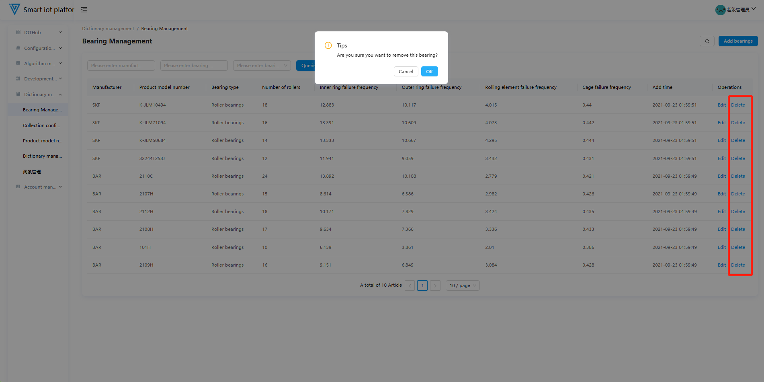Focus the manufacturer search input

tap(121, 66)
